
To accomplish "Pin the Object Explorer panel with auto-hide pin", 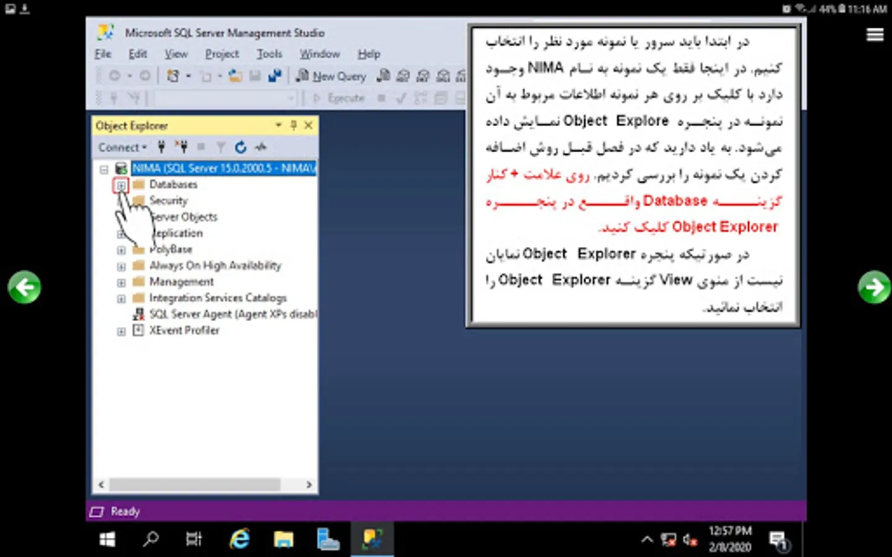I will (x=294, y=125).
